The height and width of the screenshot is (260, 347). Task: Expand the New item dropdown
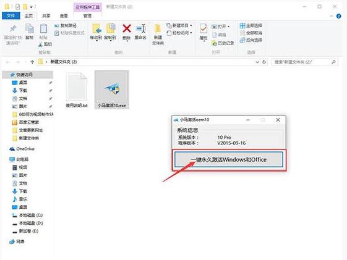point(191,25)
